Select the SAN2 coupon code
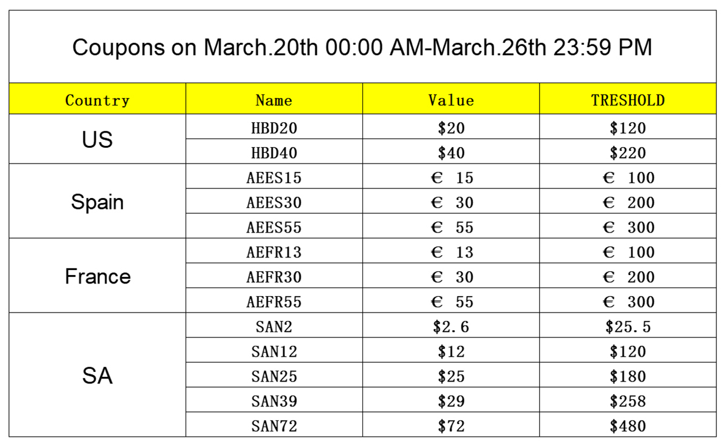This screenshot has width=726, height=447. click(x=274, y=326)
